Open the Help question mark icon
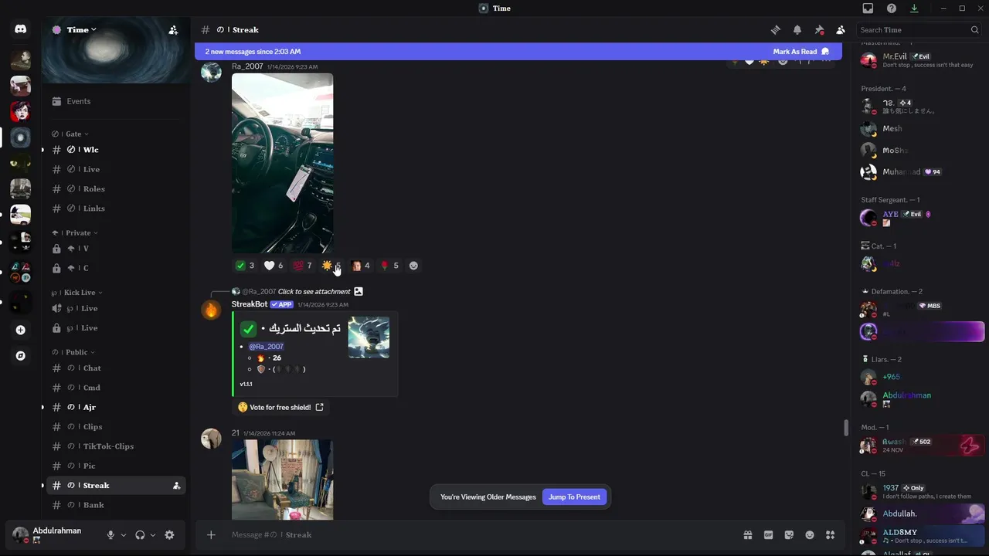This screenshot has width=989, height=556. (x=892, y=8)
